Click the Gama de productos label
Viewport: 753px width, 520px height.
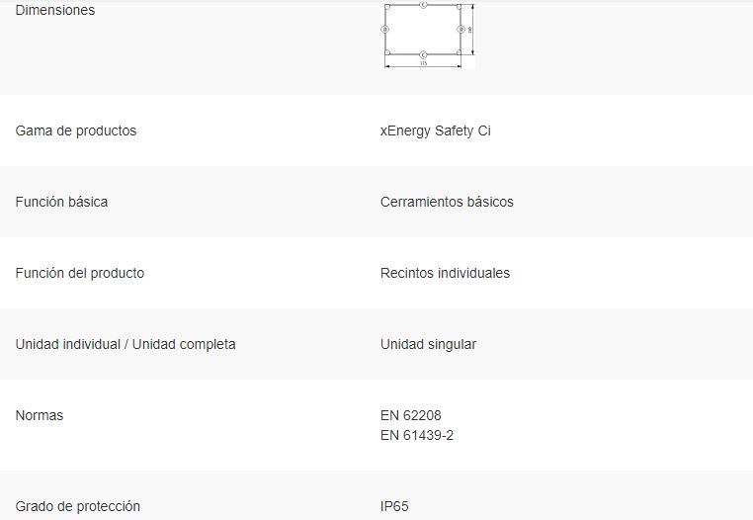pyautogui.click(x=76, y=130)
